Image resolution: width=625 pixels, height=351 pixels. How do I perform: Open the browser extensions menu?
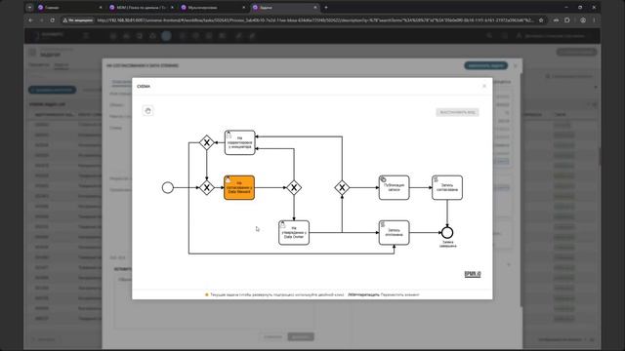(x=567, y=19)
